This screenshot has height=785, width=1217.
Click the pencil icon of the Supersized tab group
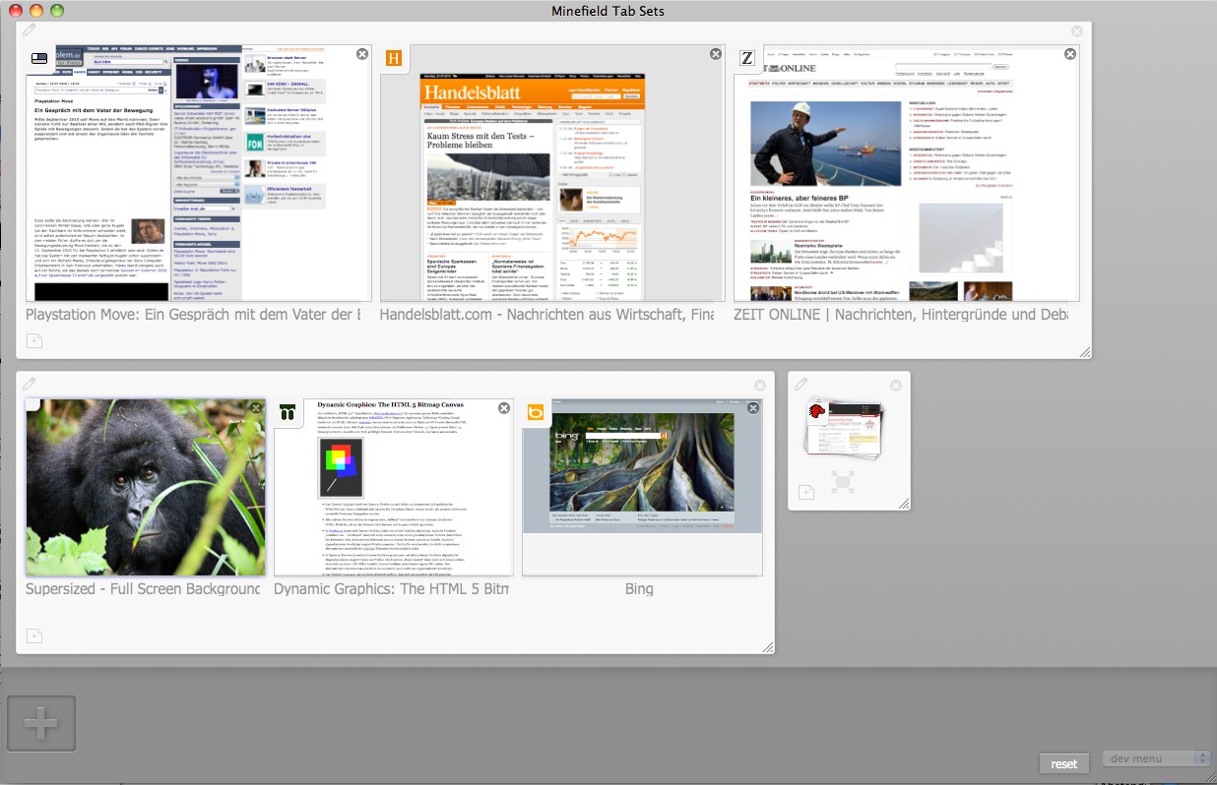click(30, 384)
